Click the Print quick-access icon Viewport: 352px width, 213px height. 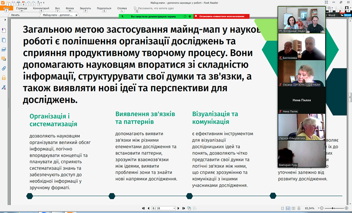(x=18, y=3)
